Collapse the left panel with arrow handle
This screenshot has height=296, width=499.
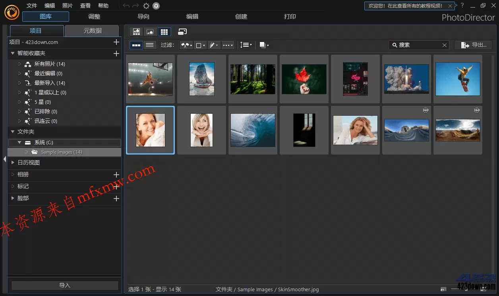tap(4, 159)
